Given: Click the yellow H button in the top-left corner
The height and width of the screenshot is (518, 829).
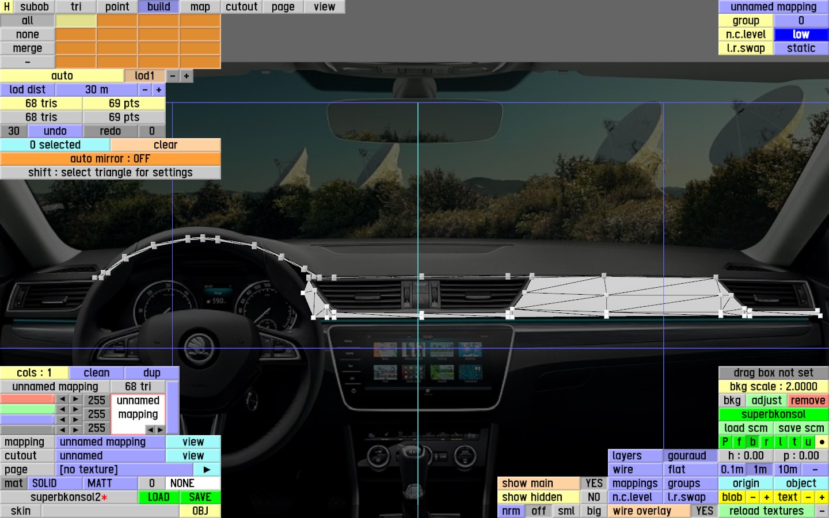Looking at the screenshot, I should [x=6, y=7].
